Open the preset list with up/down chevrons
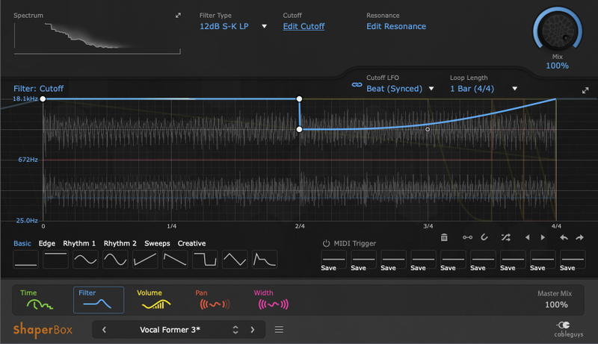This screenshot has width=598, height=344. 235,330
